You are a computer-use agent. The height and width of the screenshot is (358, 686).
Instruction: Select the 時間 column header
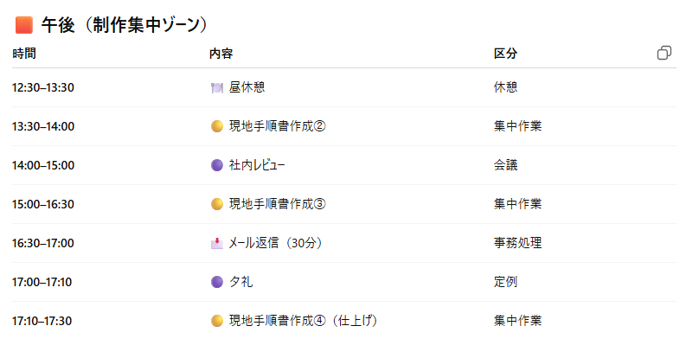[24, 54]
